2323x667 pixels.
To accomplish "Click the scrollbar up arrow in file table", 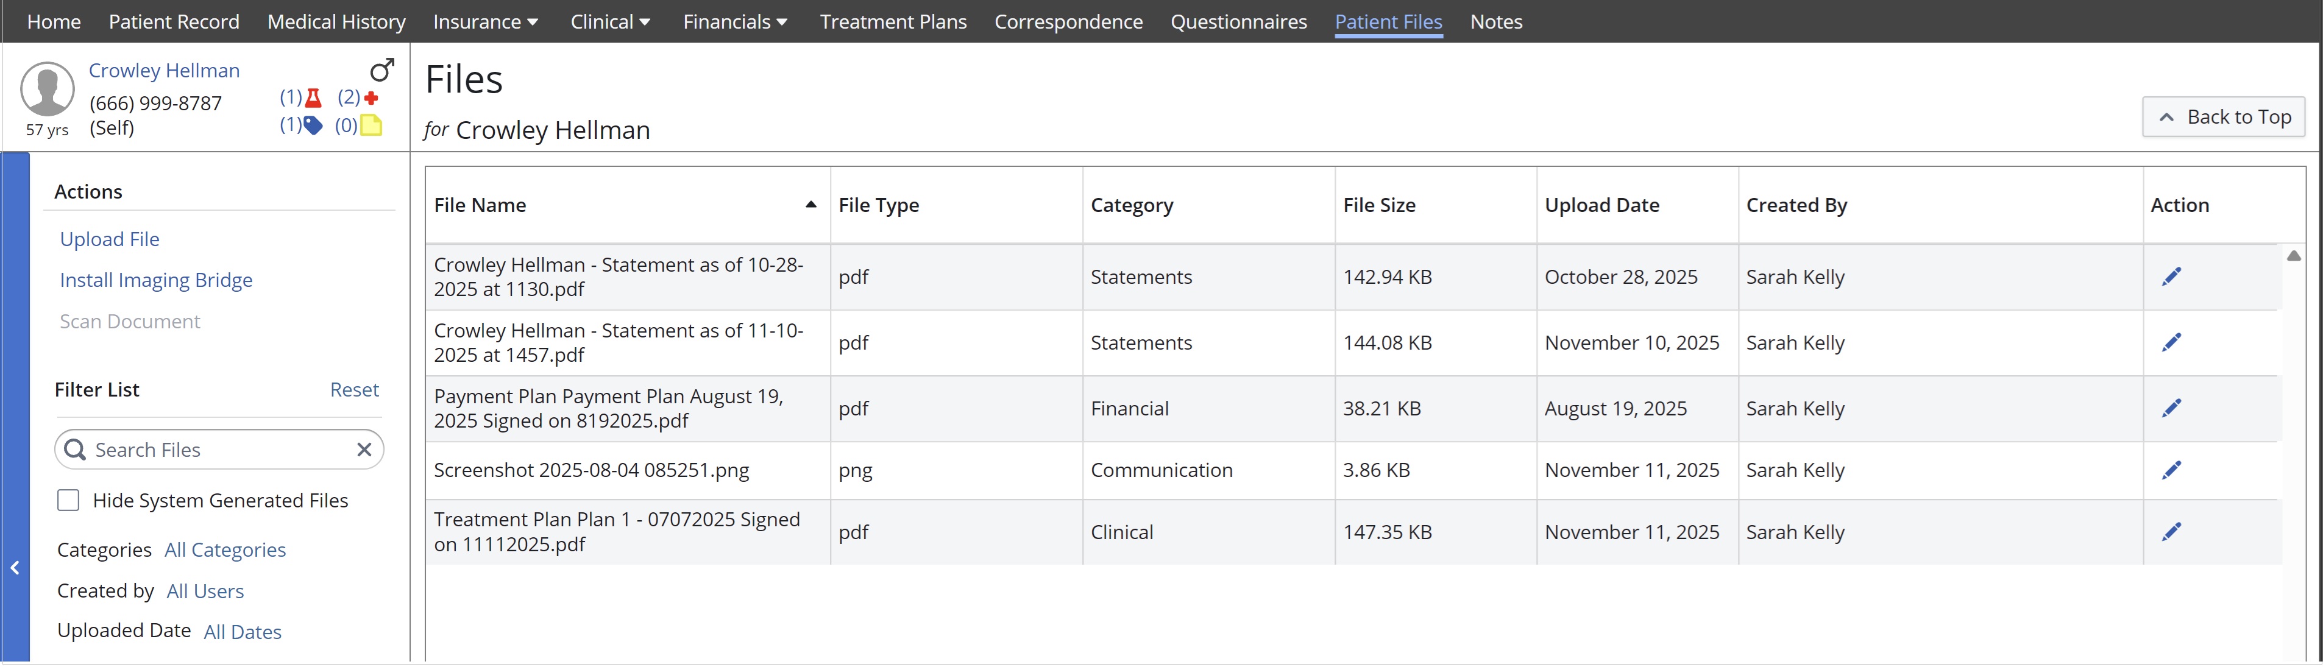I will pos(2295,256).
